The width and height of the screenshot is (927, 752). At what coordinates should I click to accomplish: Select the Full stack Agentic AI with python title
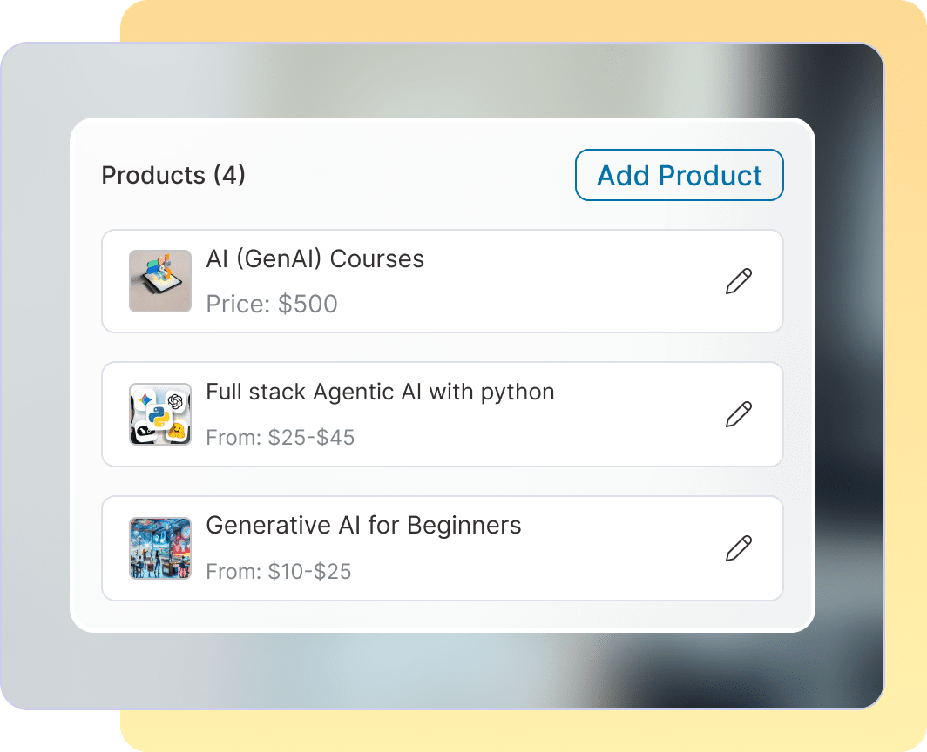(x=380, y=392)
